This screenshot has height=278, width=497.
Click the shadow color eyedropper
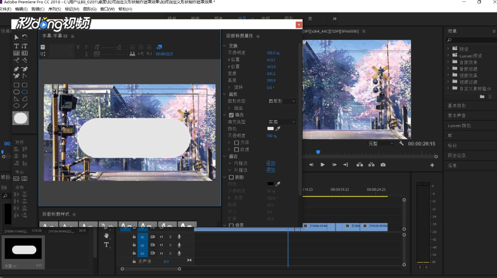click(x=278, y=184)
